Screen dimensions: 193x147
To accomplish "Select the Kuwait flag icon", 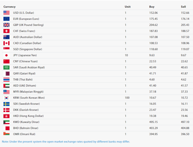I will (x=6, y=122).
